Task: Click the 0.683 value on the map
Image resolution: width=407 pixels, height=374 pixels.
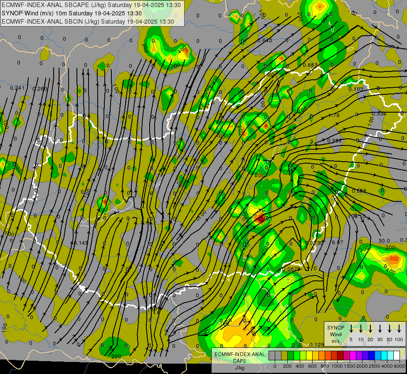Action: 310,65
